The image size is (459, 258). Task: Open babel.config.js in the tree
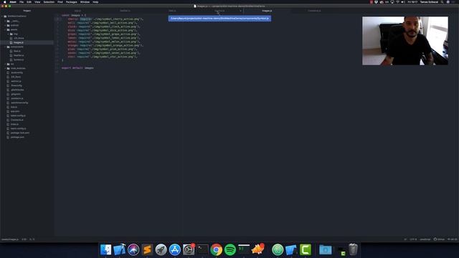[18, 115]
